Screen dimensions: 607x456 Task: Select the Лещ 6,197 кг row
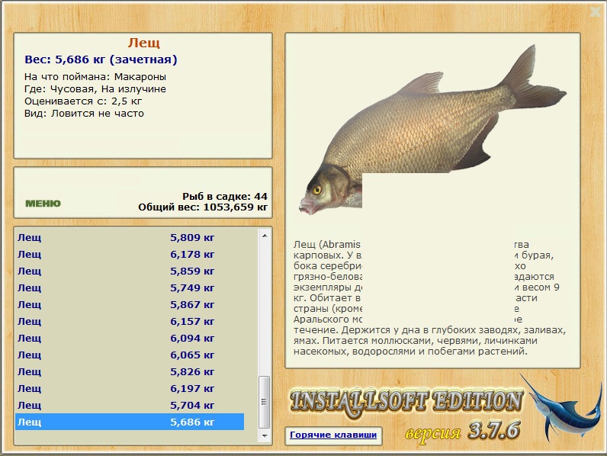coord(130,388)
